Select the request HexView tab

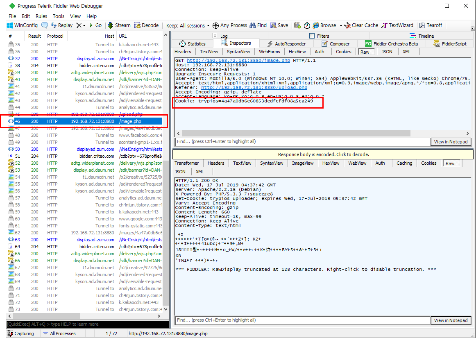point(297,52)
